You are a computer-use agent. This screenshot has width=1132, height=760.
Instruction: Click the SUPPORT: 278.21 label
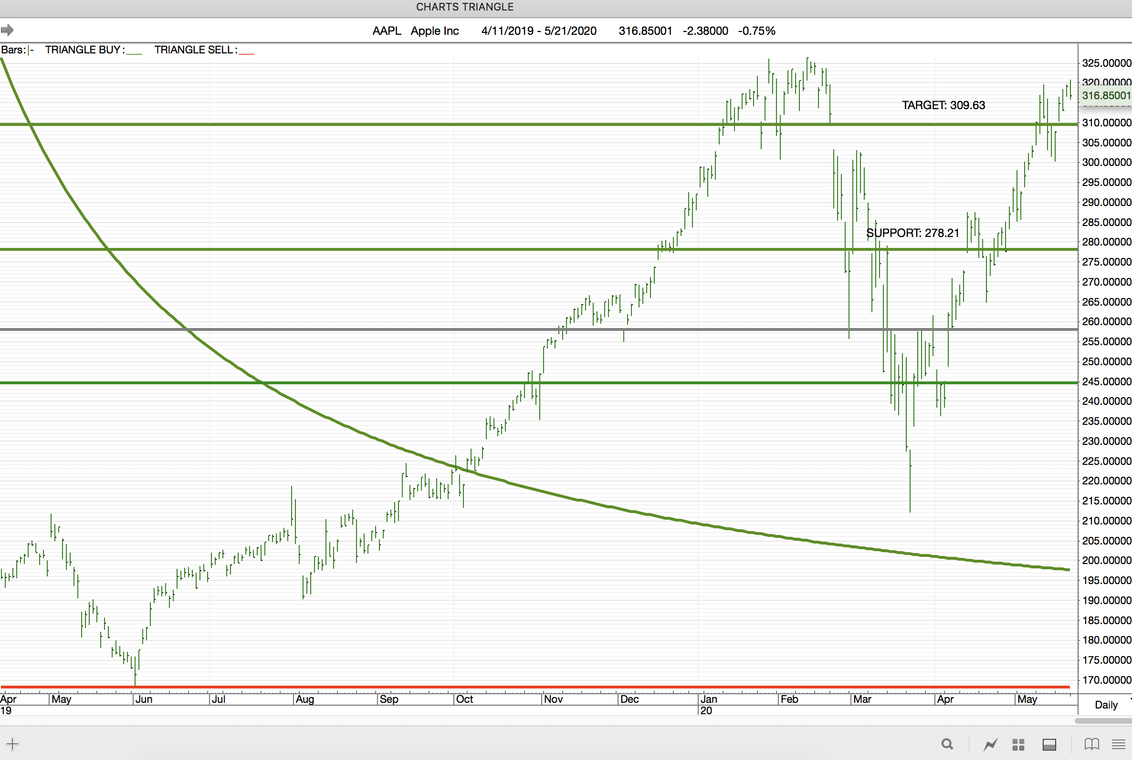pos(912,233)
